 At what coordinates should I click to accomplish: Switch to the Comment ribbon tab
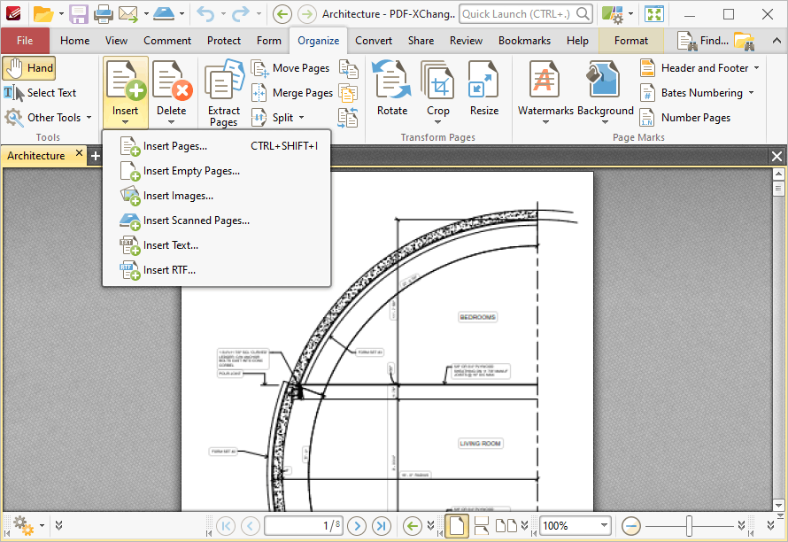coord(167,41)
